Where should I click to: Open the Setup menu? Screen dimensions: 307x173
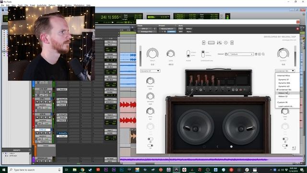(60, 5)
